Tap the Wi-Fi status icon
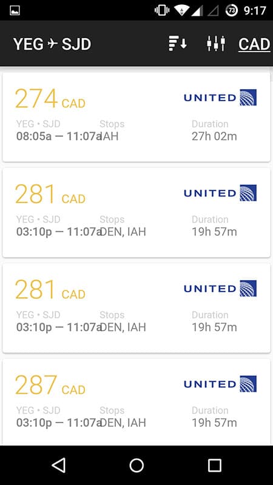This screenshot has height=485, width=273. (181, 10)
